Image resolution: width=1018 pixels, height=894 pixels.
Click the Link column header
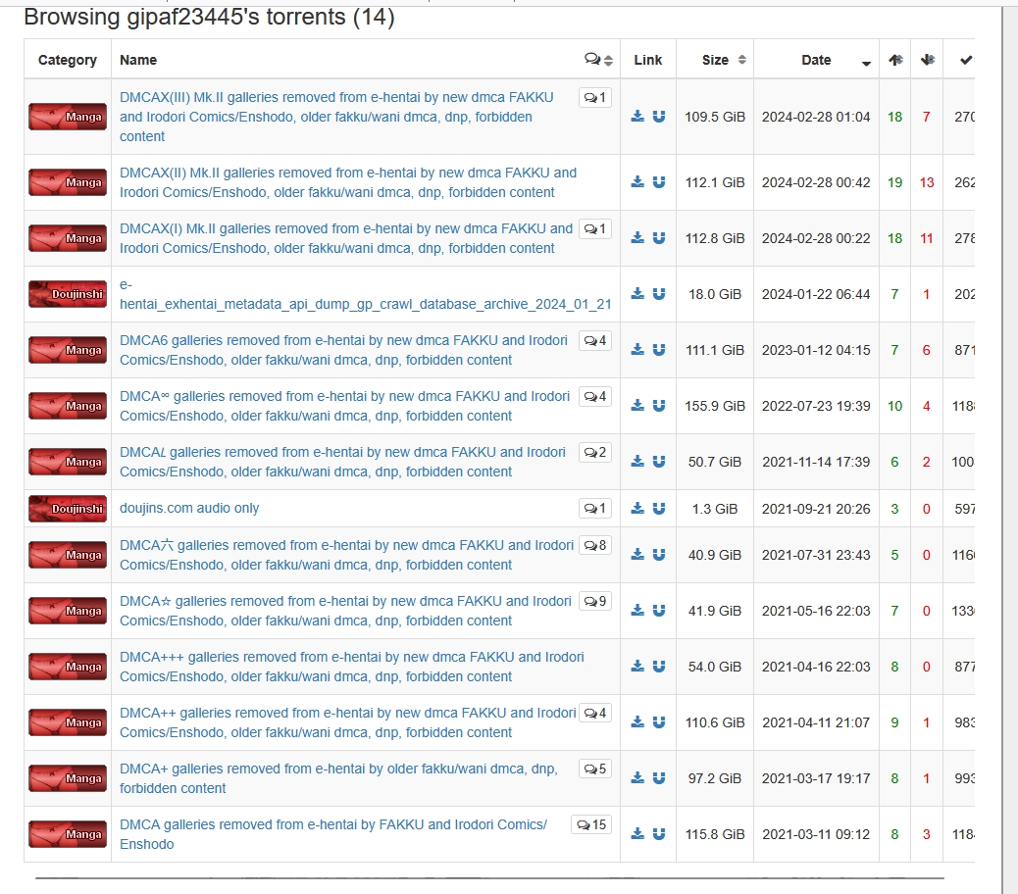tap(648, 60)
